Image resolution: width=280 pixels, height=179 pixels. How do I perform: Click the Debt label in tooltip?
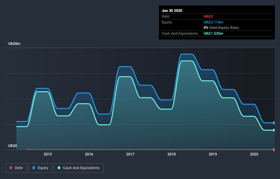click(x=165, y=16)
